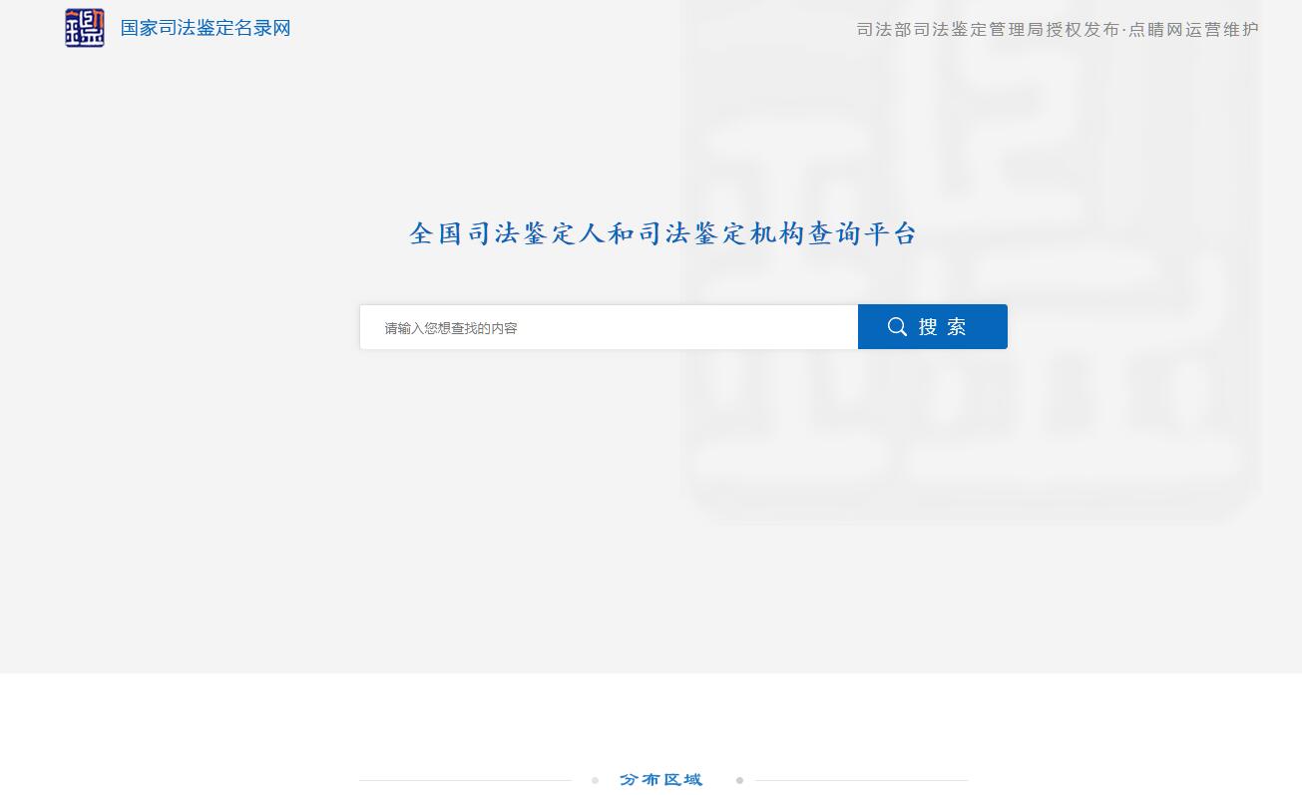Click the placeholder text inside the search box
1302x795 pixels.
(x=451, y=328)
